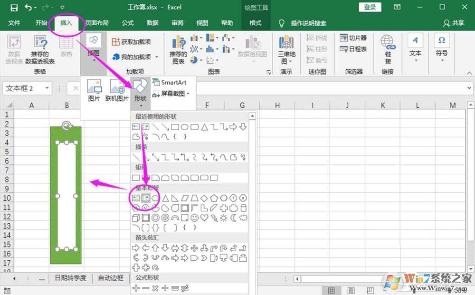Switch to the 公式 (Formulas) ribbon tab

point(127,22)
